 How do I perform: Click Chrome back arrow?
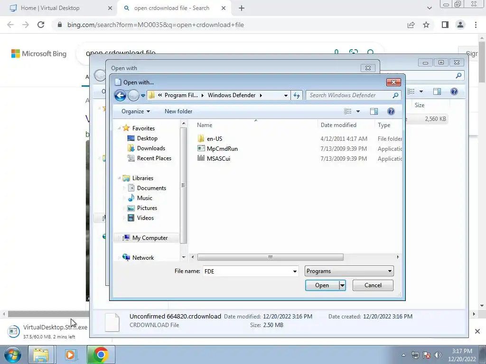10,25
